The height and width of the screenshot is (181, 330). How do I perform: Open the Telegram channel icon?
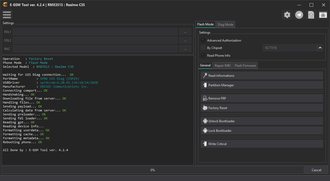point(299,15)
